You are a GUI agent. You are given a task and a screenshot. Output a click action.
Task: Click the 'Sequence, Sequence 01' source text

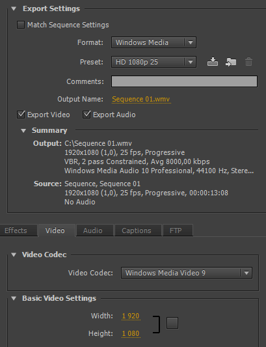click(102, 184)
